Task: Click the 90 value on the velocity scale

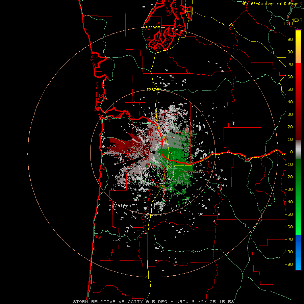Action: (x=290, y=40)
